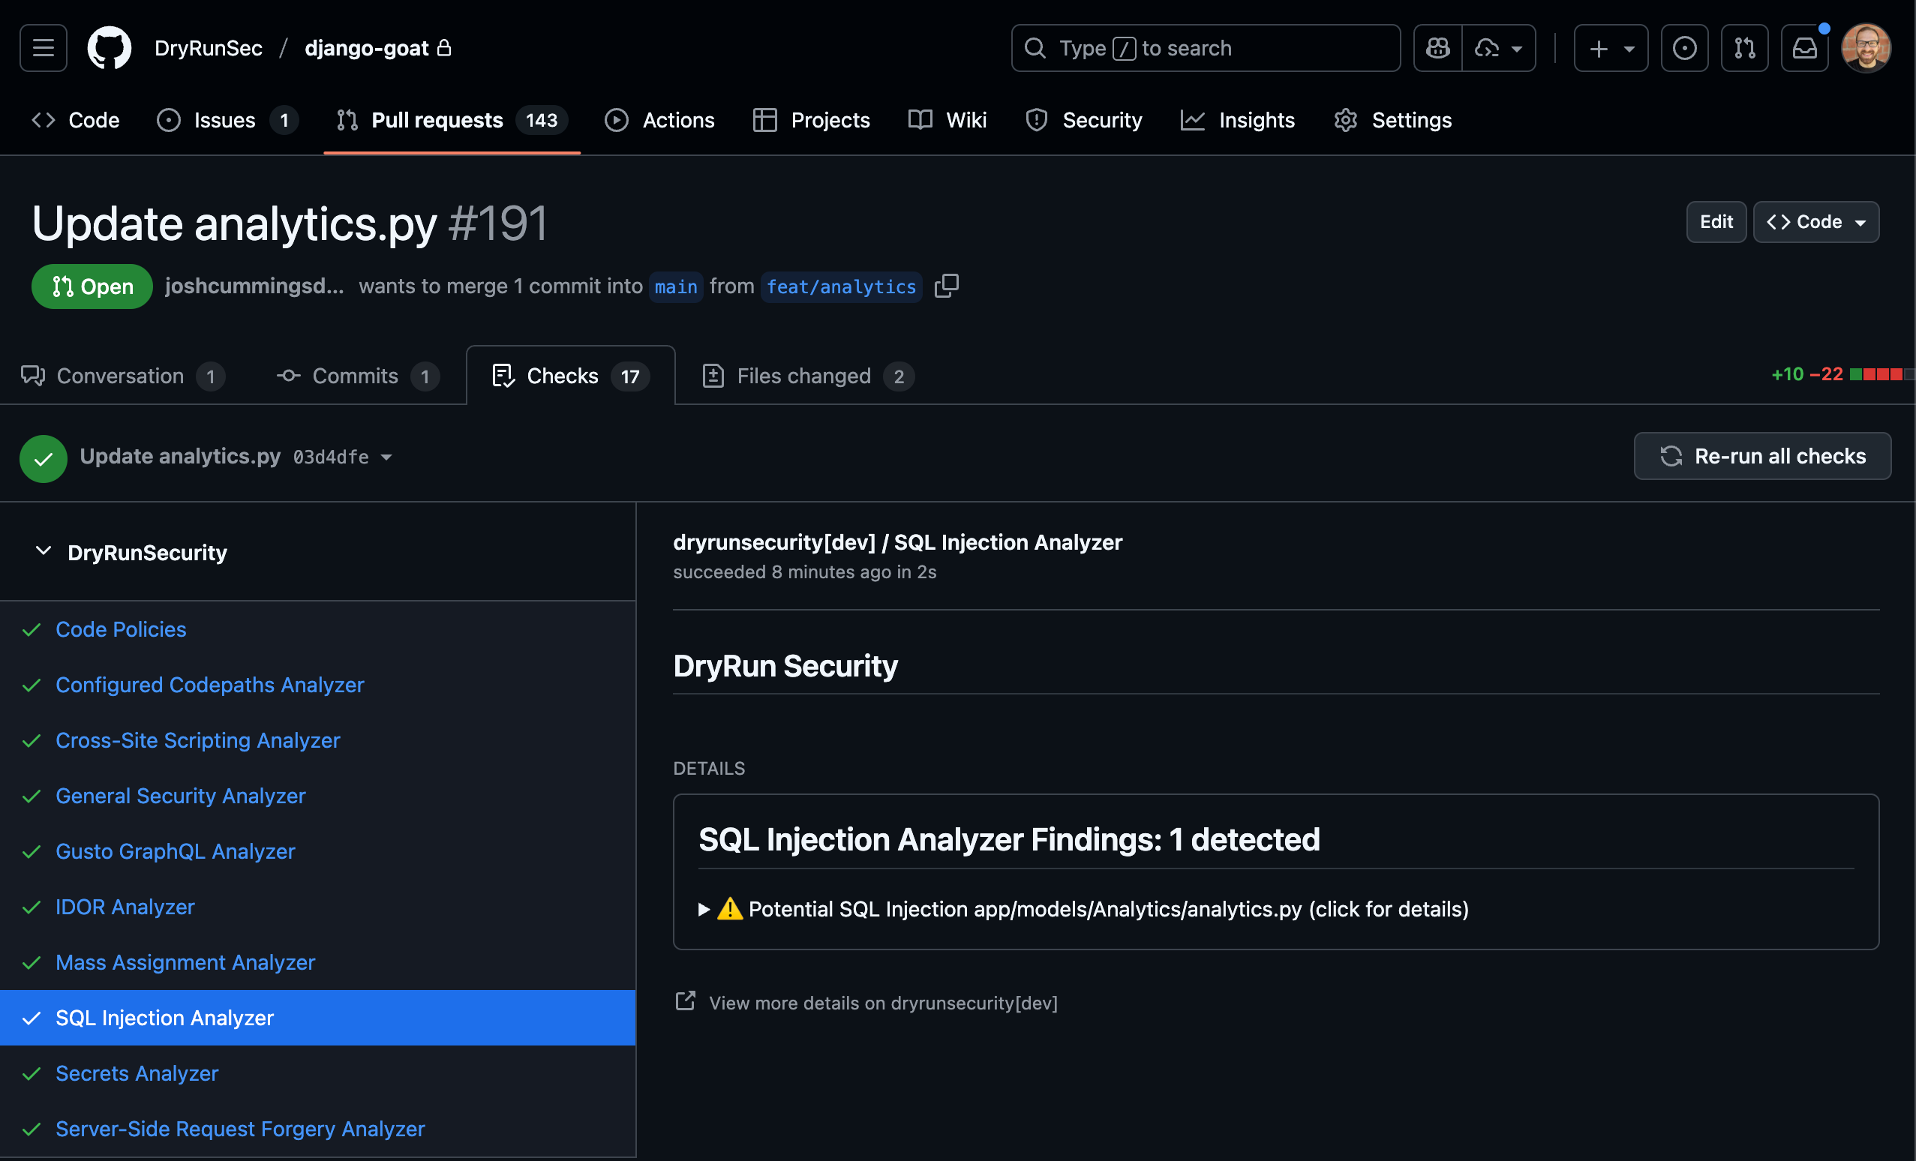1916x1161 pixels.
Task: Click the search input field
Action: click(x=1206, y=48)
